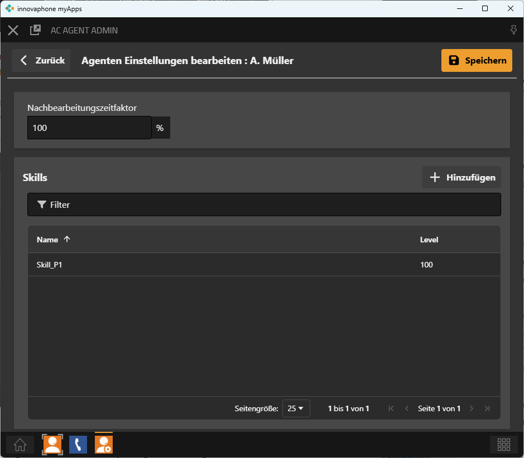Click Hinzufügen to add a skill

(461, 178)
